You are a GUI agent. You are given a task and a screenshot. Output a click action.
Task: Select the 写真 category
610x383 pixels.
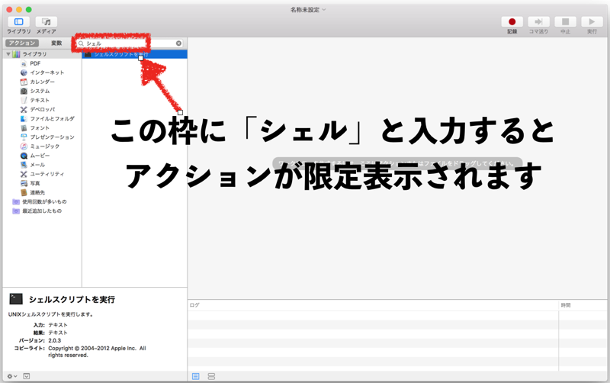click(x=35, y=183)
